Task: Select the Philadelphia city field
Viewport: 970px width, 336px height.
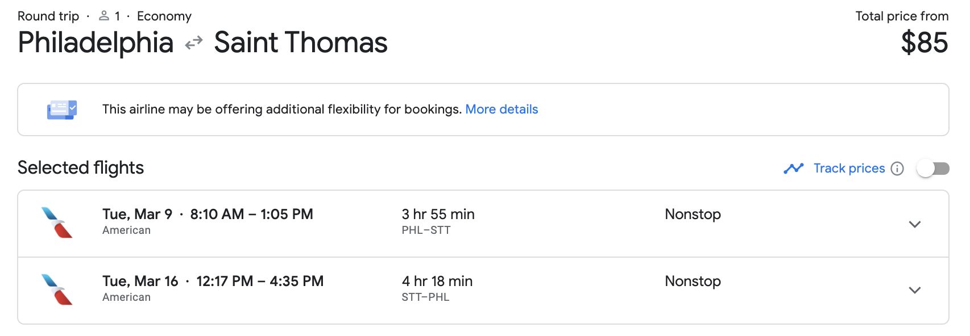Action: (94, 43)
